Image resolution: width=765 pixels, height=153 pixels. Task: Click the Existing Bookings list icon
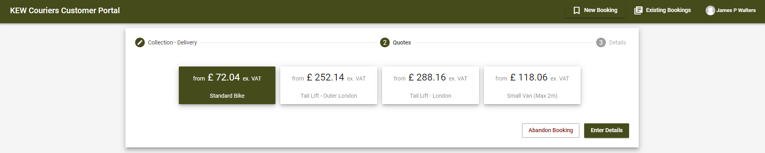point(638,10)
